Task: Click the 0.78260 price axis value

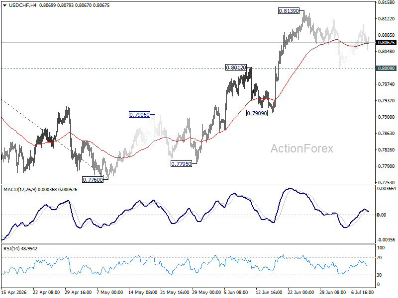Action: tap(387, 150)
